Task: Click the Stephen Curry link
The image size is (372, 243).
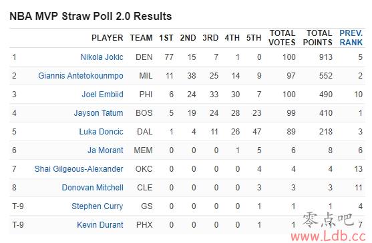Action: point(98,206)
